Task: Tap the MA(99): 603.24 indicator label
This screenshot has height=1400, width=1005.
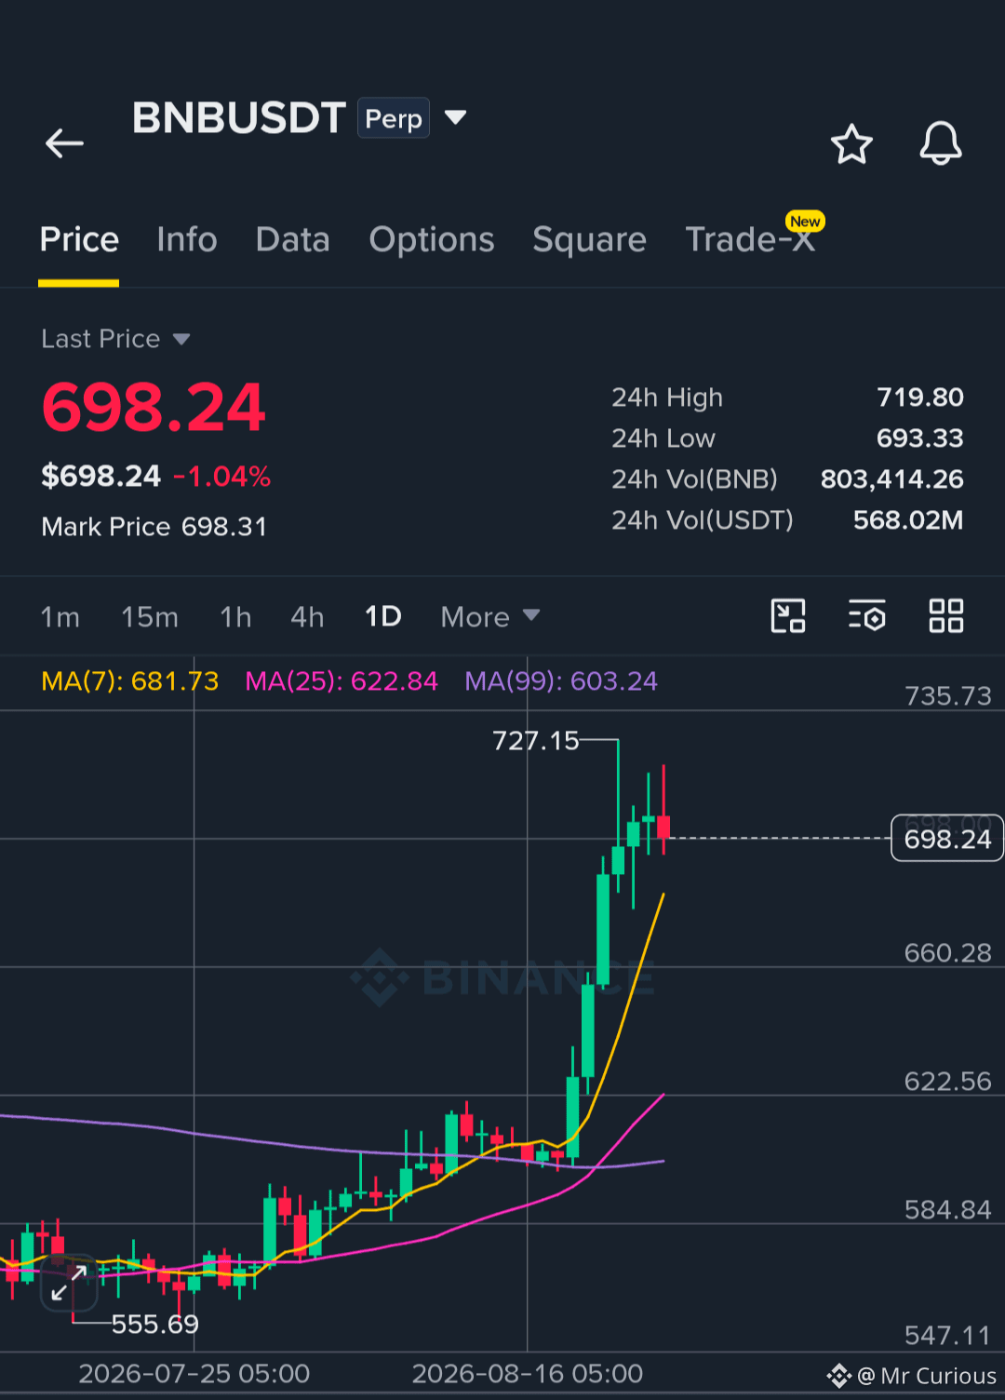Action: coord(561,681)
